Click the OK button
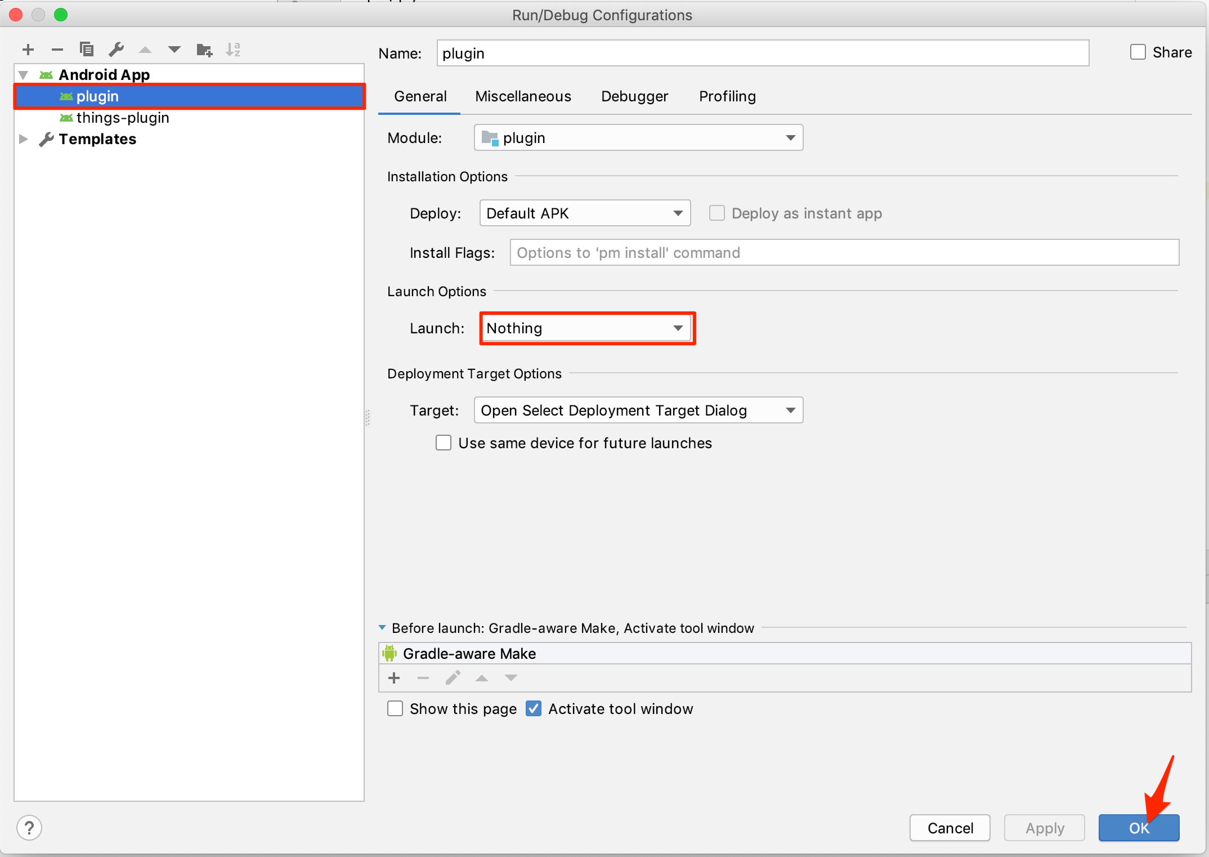This screenshot has width=1209, height=857. click(x=1138, y=828)
